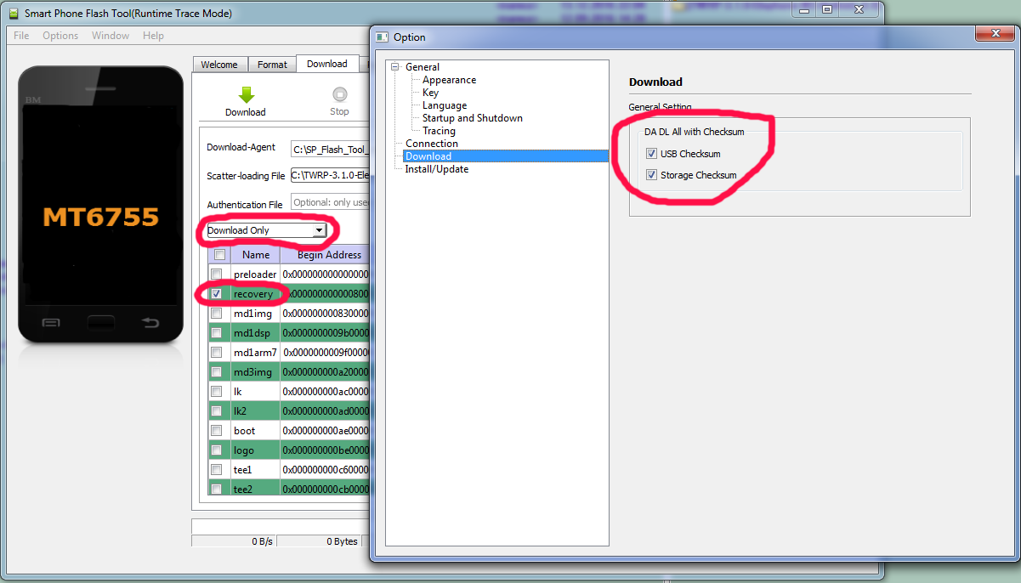Uncheck the Storage Checksum checkbox

(x=651, y=175)
